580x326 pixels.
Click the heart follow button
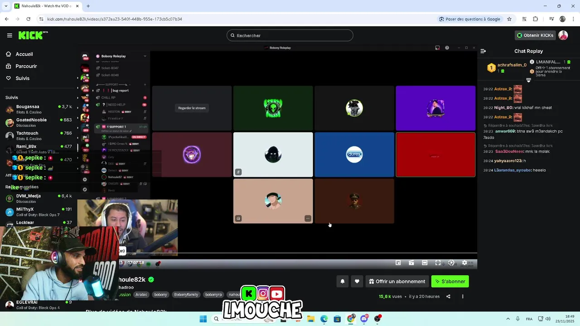(357, 281)
